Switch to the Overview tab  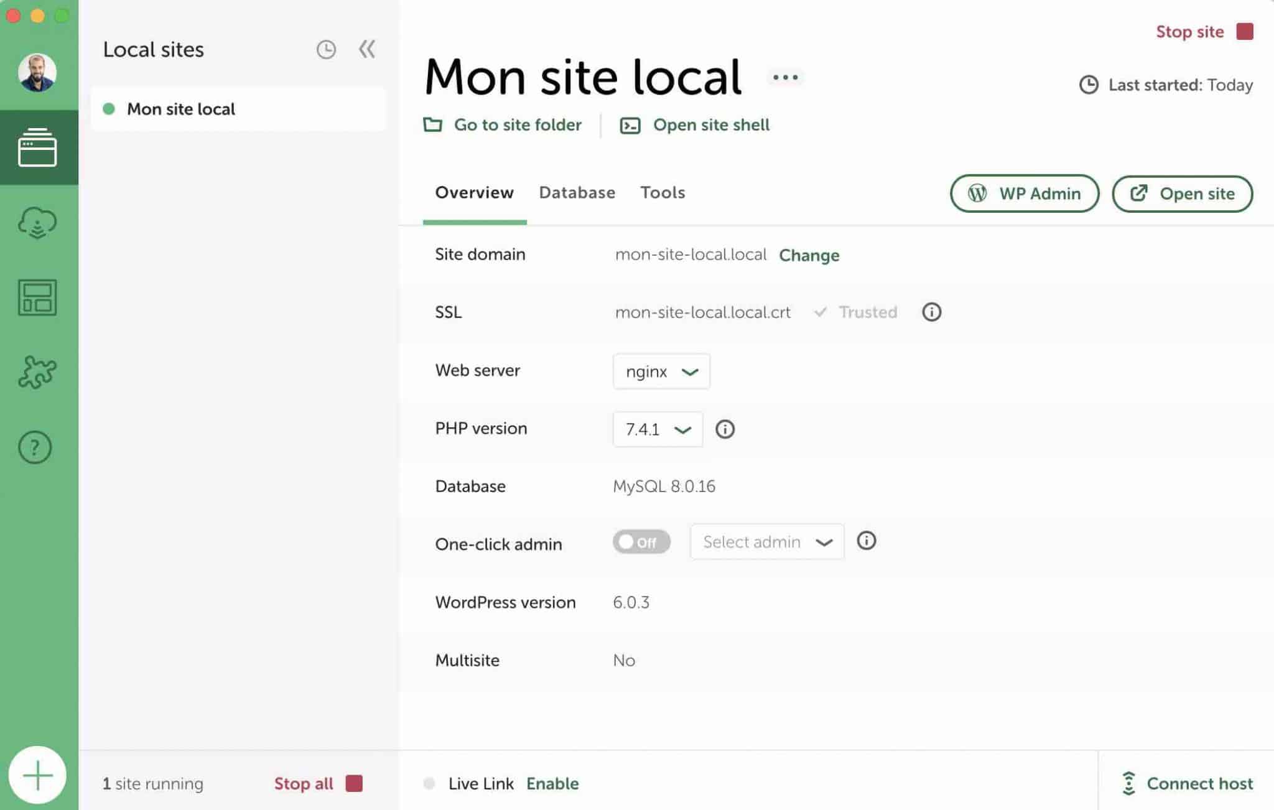(475, 193)
